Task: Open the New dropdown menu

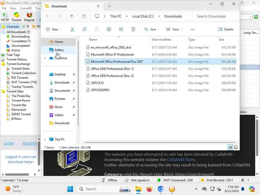Action: 53,29
